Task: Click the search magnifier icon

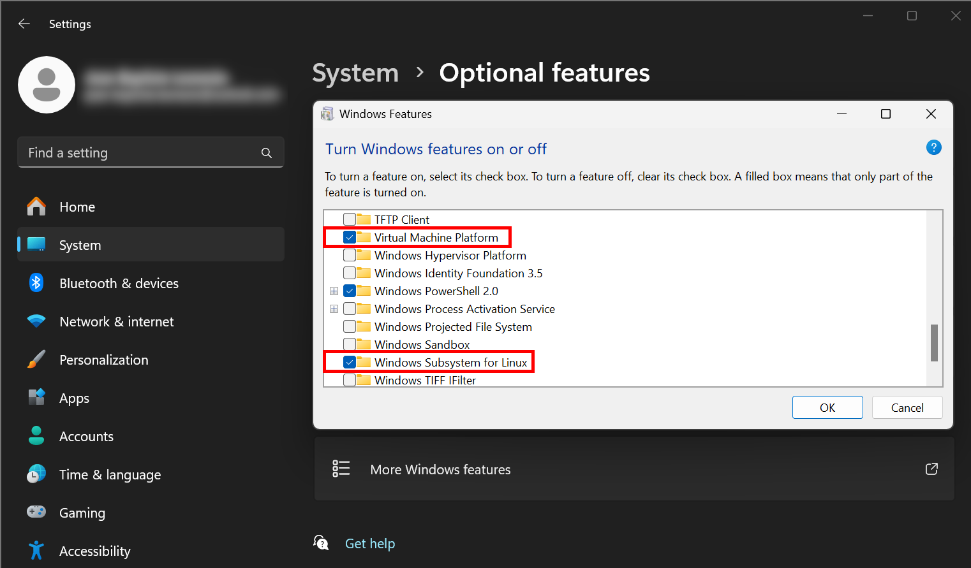Action: pos(267,153)
